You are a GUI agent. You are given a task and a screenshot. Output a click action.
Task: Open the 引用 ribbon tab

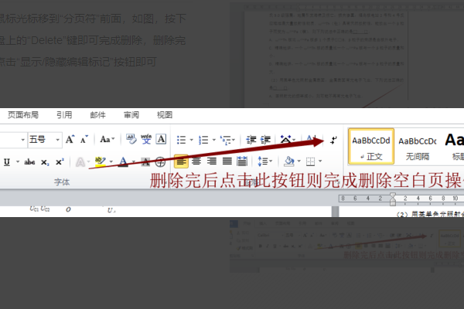[x=64, y=115]
